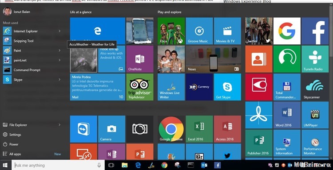Click the Windows Start button
The image size is (333, 170).
coord(5,165)
